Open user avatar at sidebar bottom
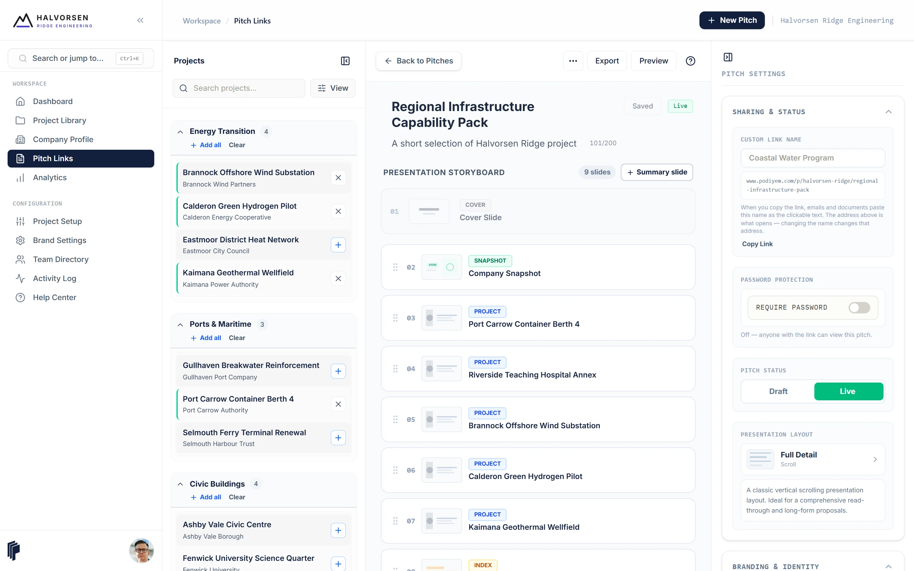914x571 pixels. click(141, 551)
